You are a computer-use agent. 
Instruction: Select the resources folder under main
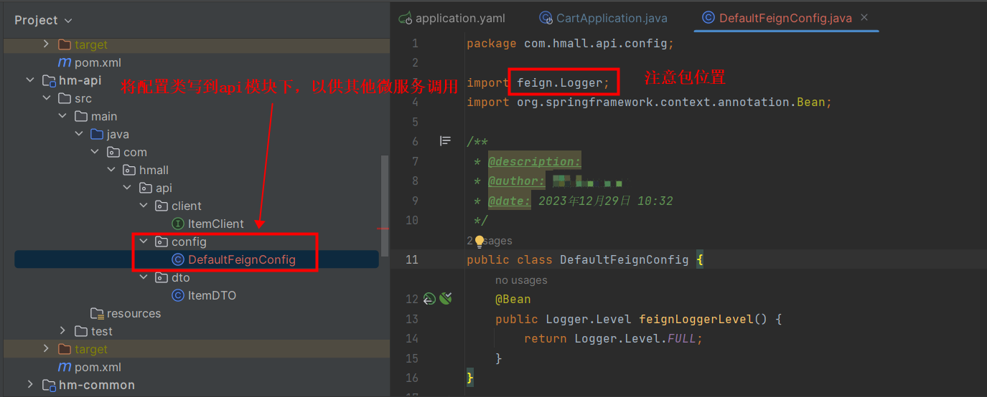pyautogui.click(x=134, y=313)
